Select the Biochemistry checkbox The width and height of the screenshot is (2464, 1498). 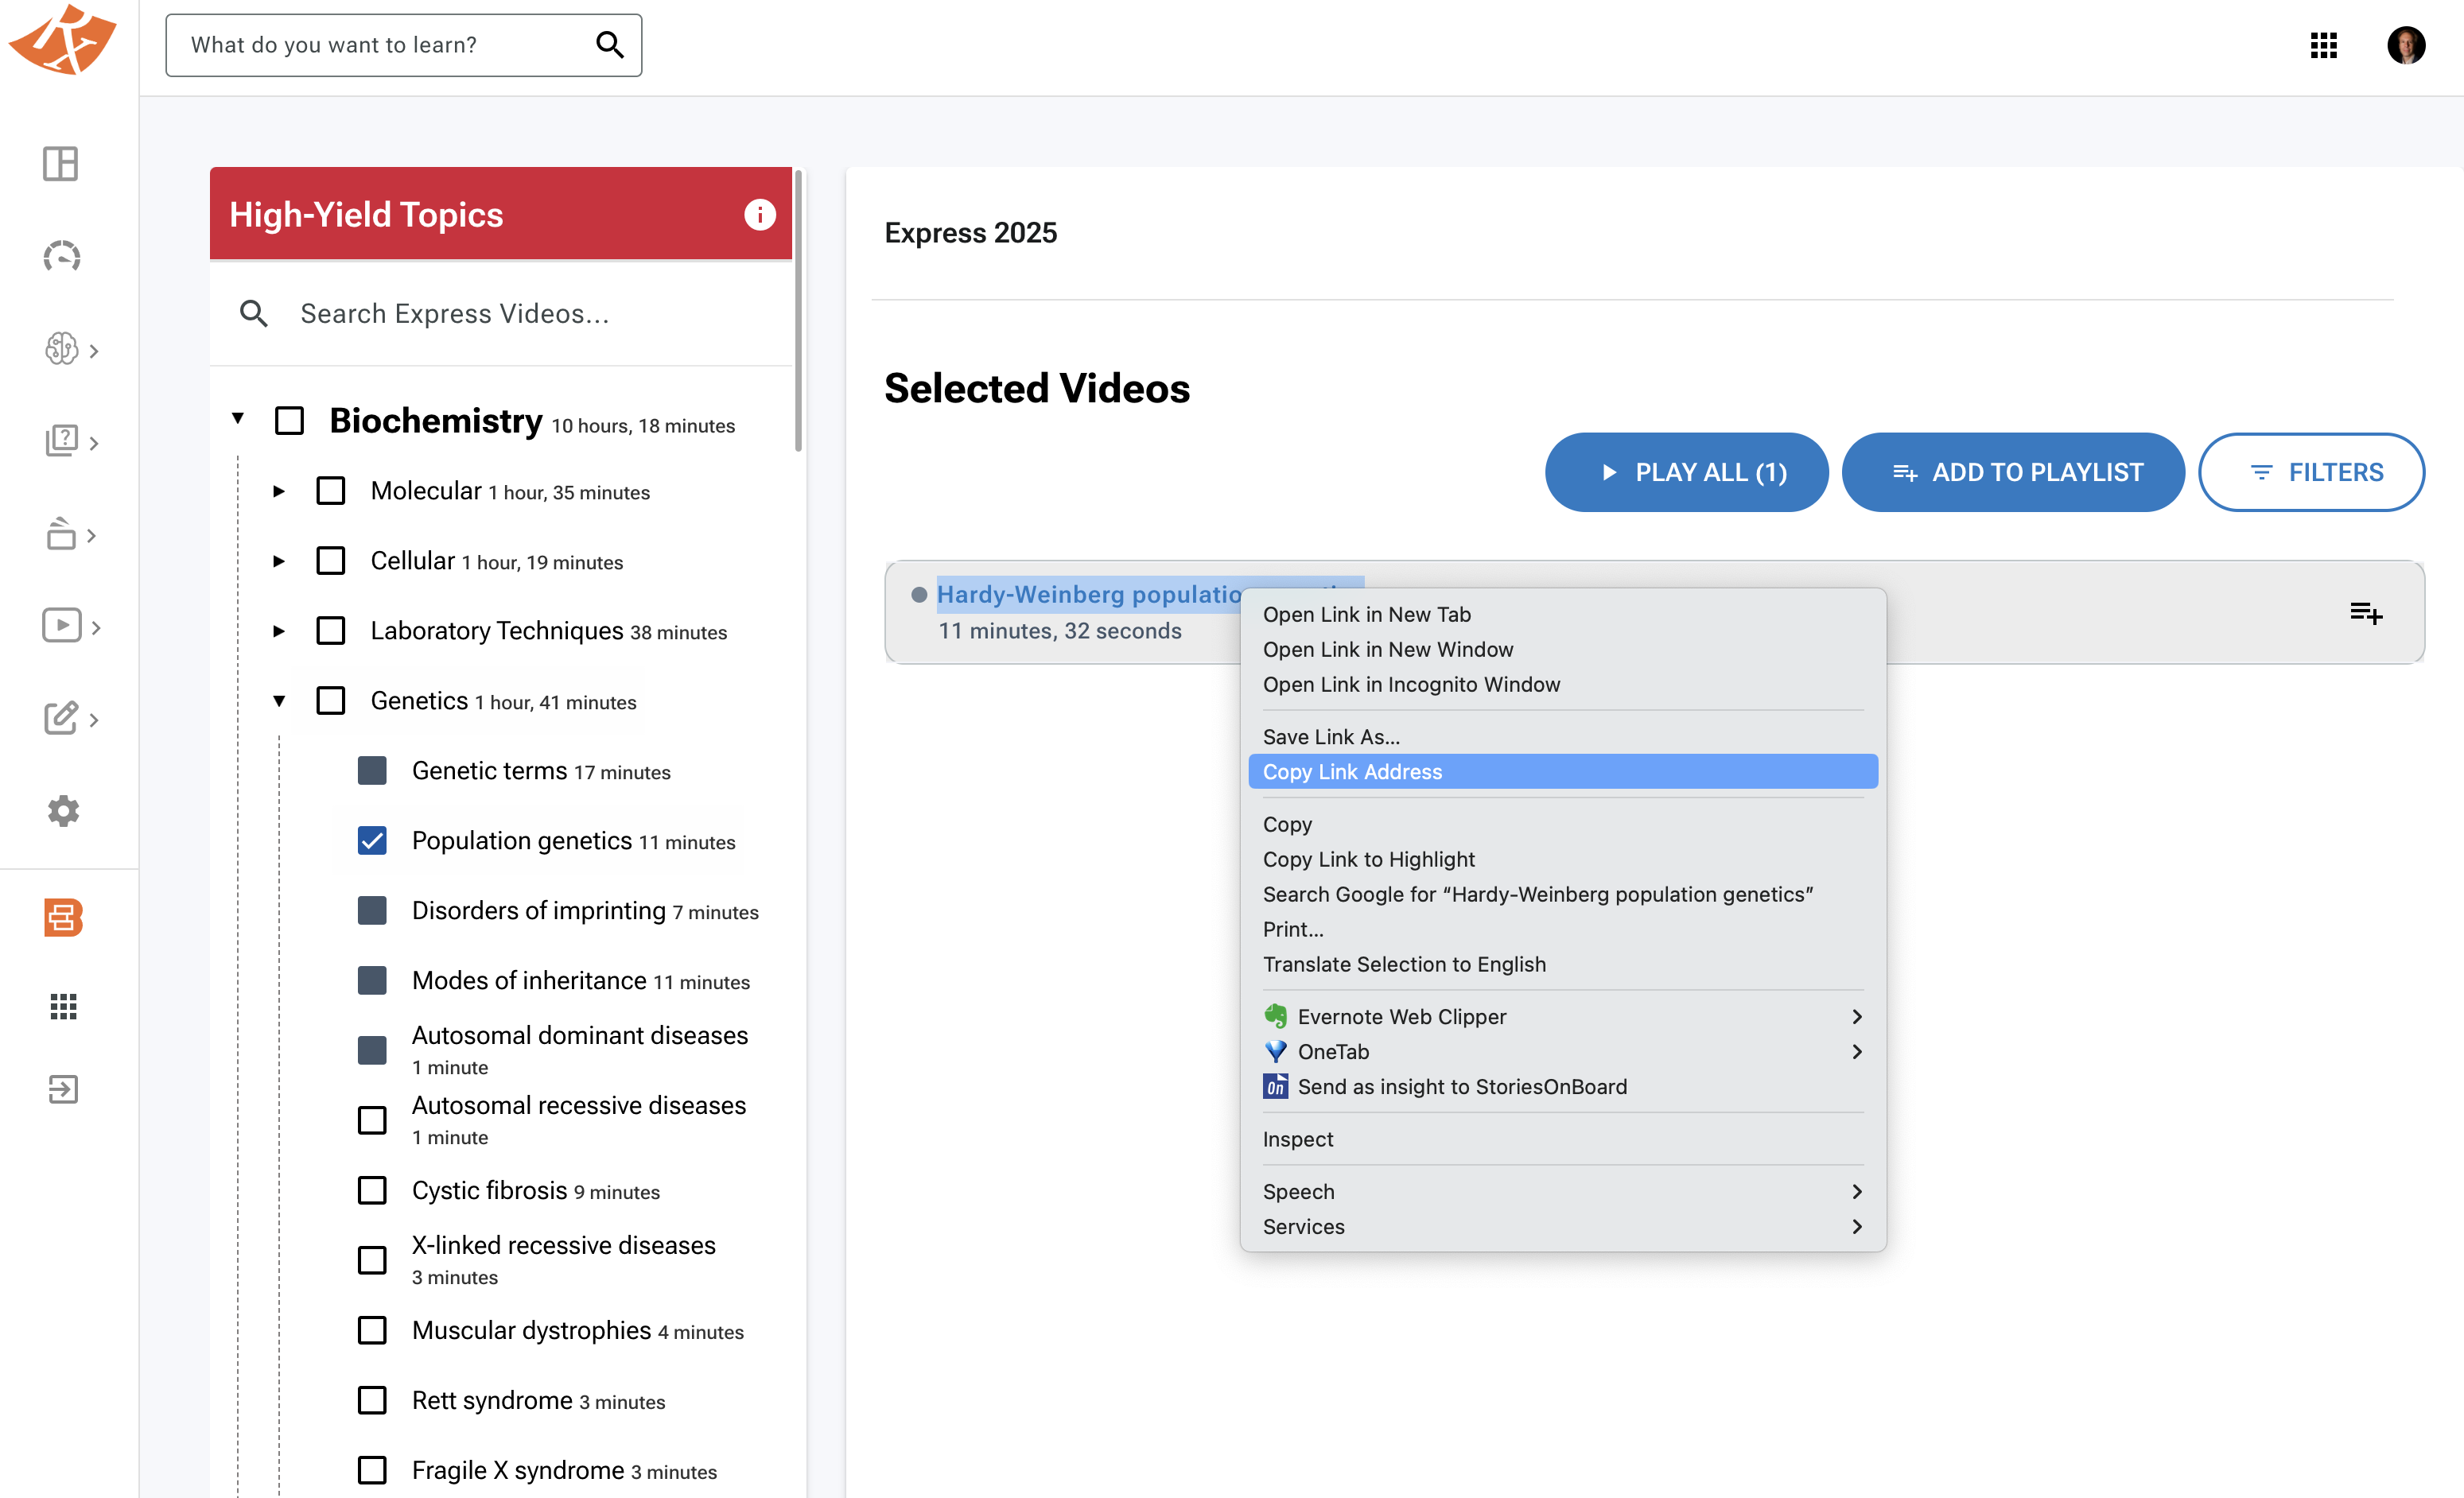pos(290,420)
